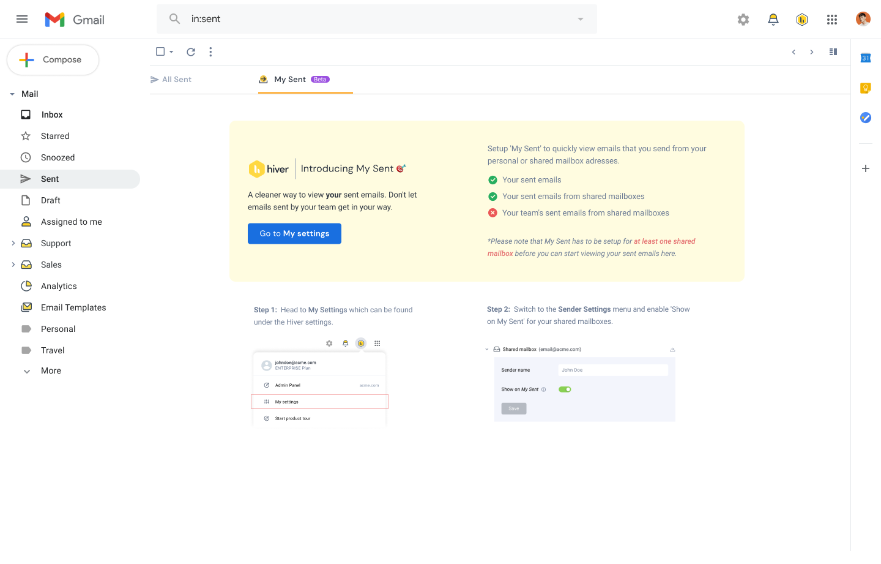
Task: Switch to All Sent tab
Action: (171, 80)
